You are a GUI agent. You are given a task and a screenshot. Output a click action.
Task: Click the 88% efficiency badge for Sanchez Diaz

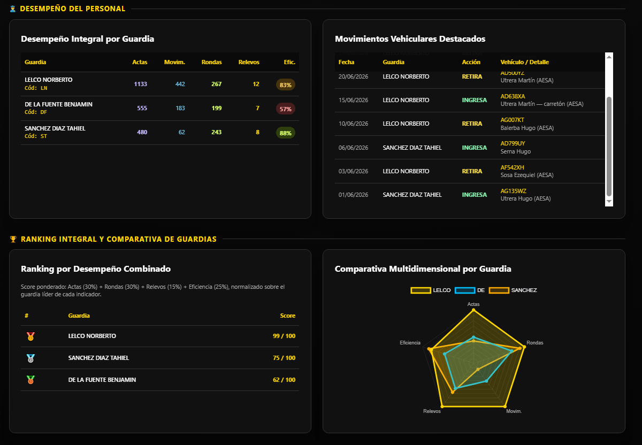coord(286,133)
